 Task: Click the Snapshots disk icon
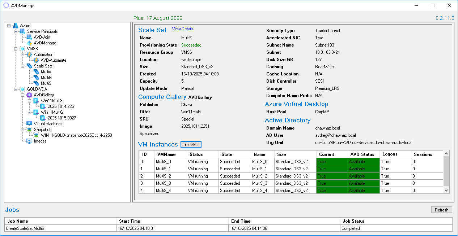(x=29, y=130)
